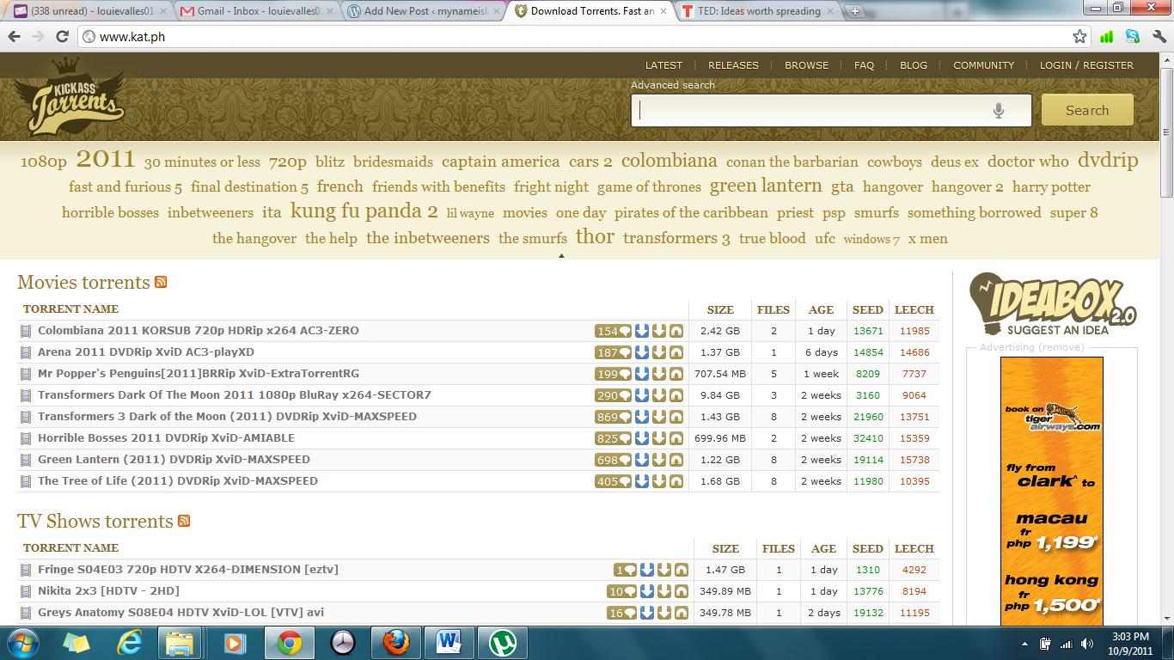
Task: Bookmark the page with the star icon
Action: 1079,37
